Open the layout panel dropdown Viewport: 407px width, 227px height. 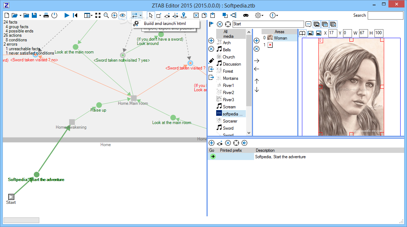coord(88,16)
